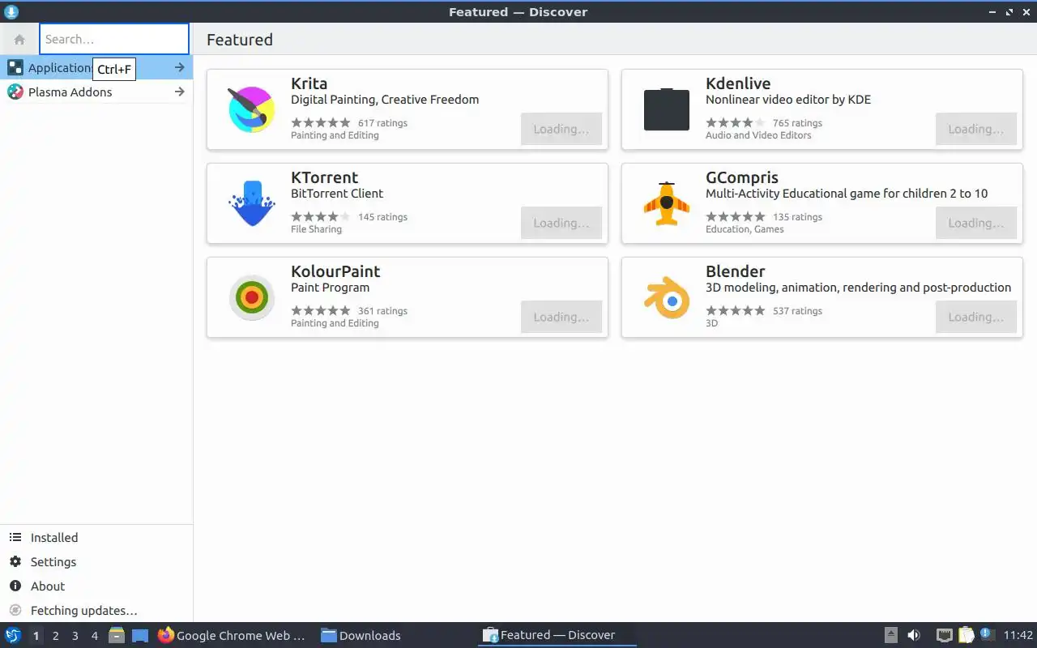
Task: Switch to virtual desktop 3
Action: tap(75, 635)
